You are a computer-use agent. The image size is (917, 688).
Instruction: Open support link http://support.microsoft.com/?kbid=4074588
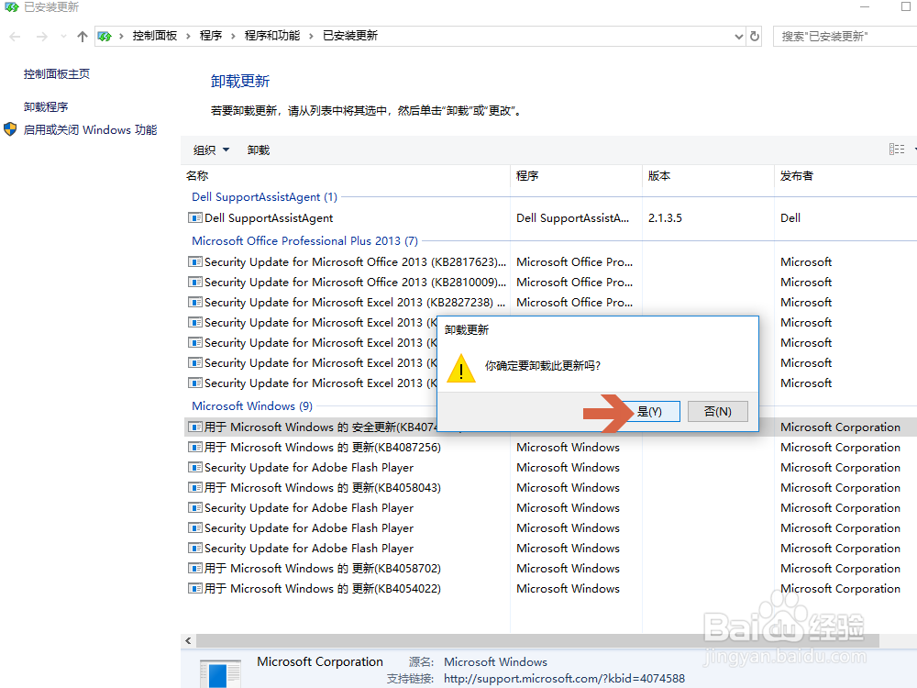(x=564, y=679)
